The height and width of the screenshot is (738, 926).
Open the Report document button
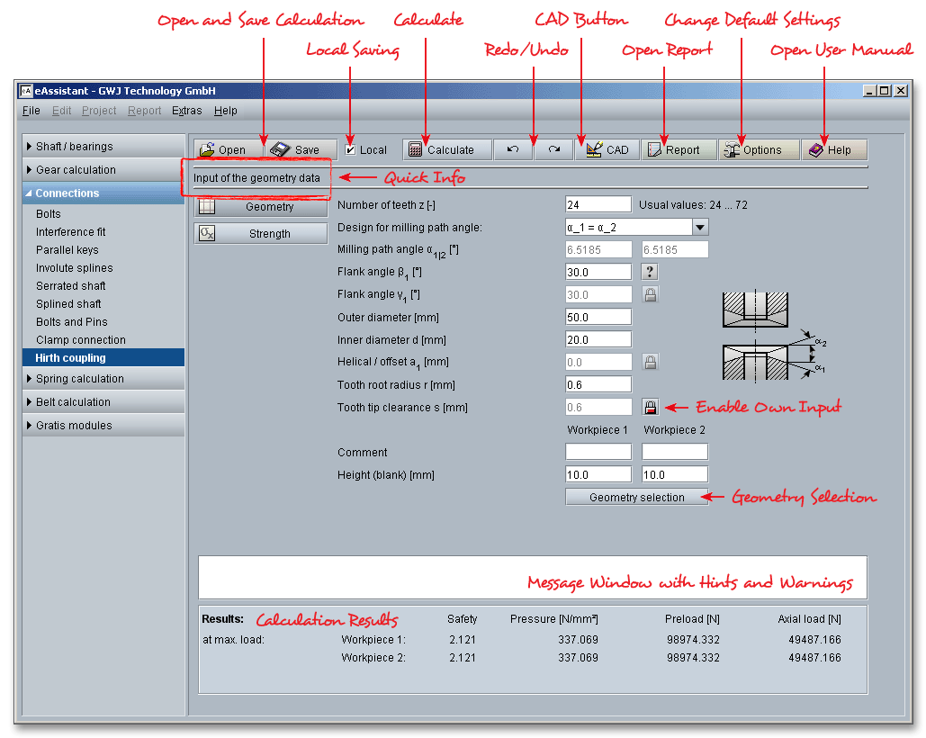(679, 150)
